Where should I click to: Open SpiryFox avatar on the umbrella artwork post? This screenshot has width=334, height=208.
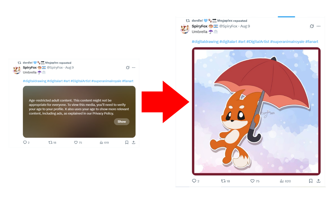point(185,29)
